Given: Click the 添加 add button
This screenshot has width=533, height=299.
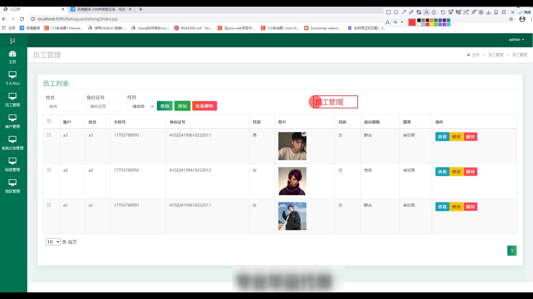Looking at the screenshot, I should click(x=182, y=106).
